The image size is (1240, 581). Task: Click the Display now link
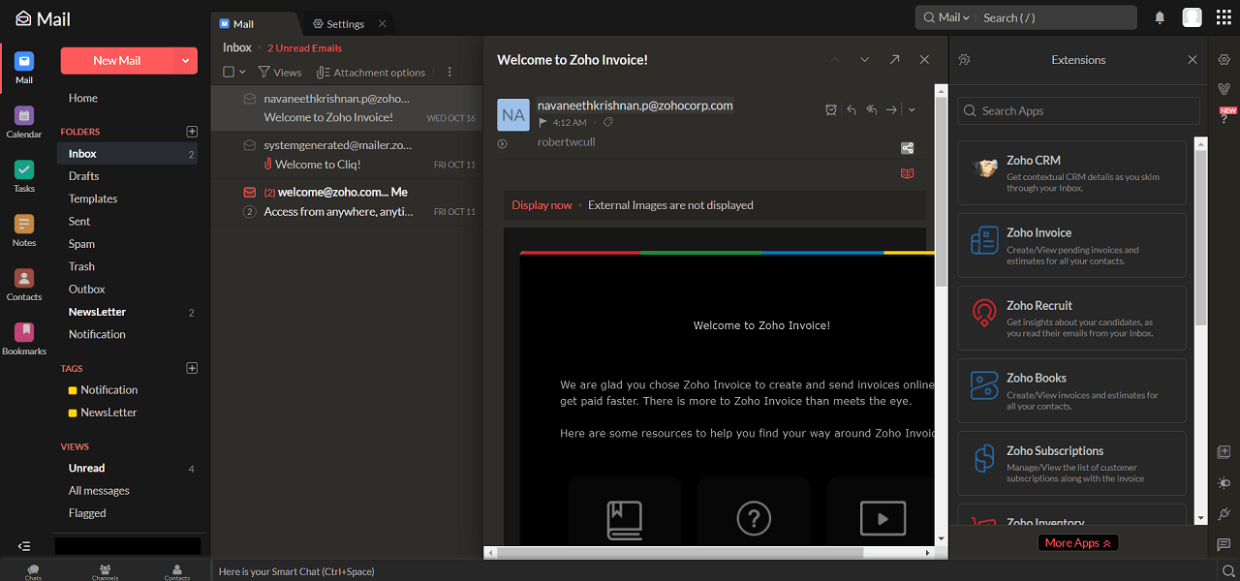542,205
